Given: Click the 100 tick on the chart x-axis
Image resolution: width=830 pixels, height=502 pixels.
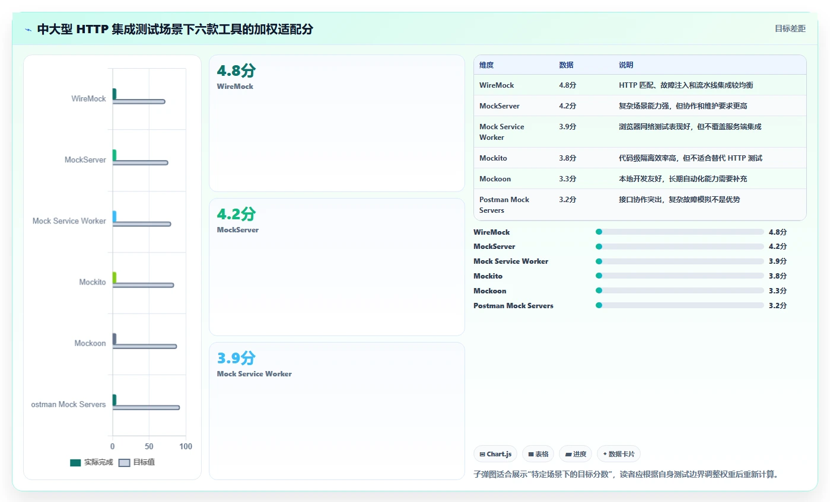Looking at the screenshot, I should [x=186, y=446].
